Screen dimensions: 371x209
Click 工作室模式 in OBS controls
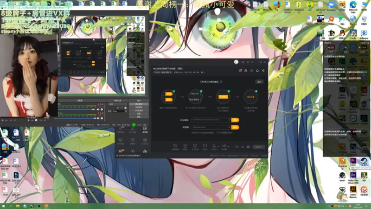[x=139, y=111]
